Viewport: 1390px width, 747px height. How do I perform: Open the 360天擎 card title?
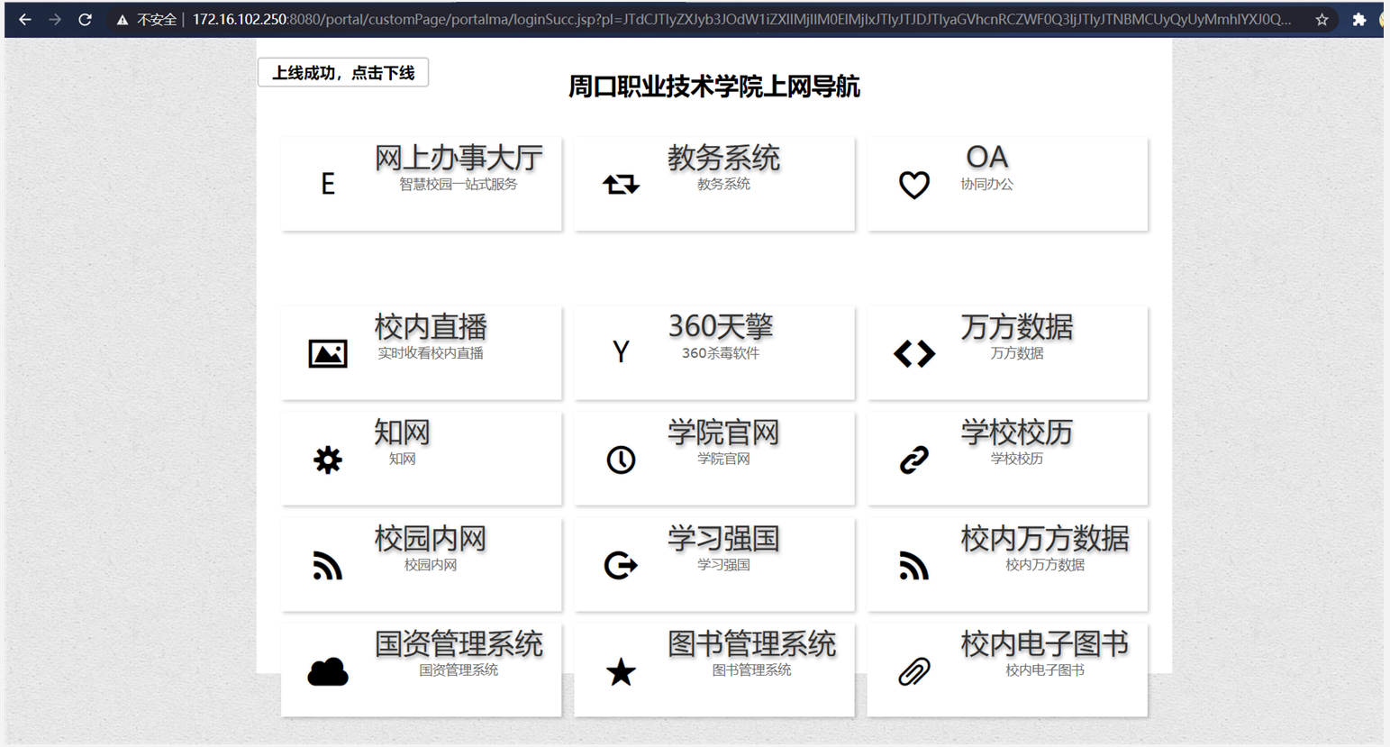pos(721,327)
